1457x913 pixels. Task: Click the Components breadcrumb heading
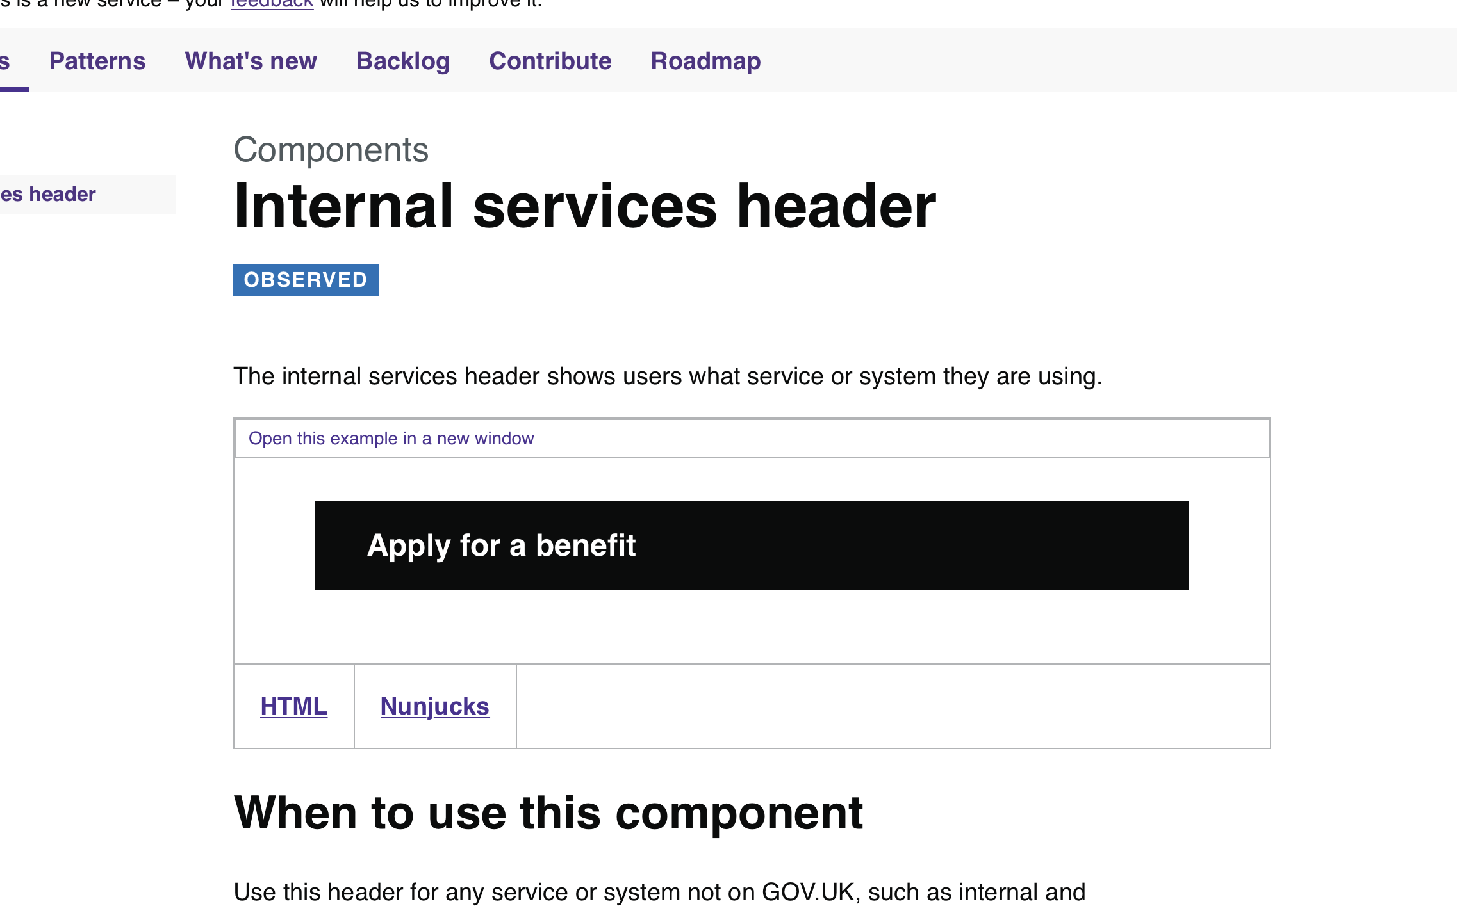(331, 150)
